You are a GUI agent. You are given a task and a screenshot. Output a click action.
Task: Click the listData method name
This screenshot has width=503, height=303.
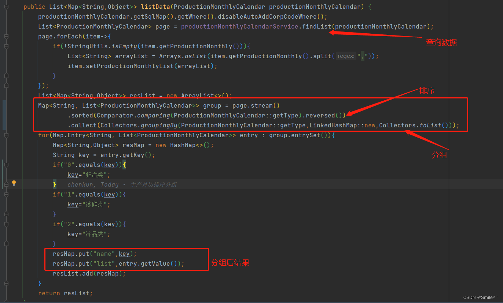pyautogui.click(x=155, y=7)
